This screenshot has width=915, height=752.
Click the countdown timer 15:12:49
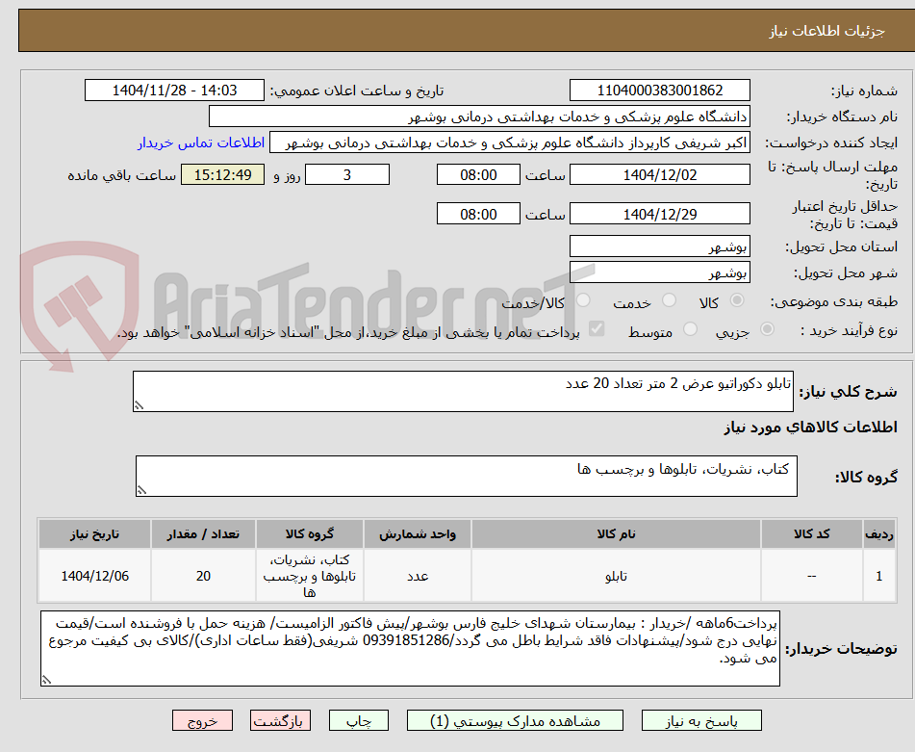click(222, 174)
